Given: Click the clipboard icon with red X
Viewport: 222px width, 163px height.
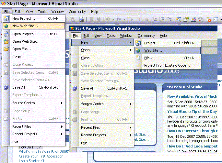Looking at the screenshot, I should (208, 19).
